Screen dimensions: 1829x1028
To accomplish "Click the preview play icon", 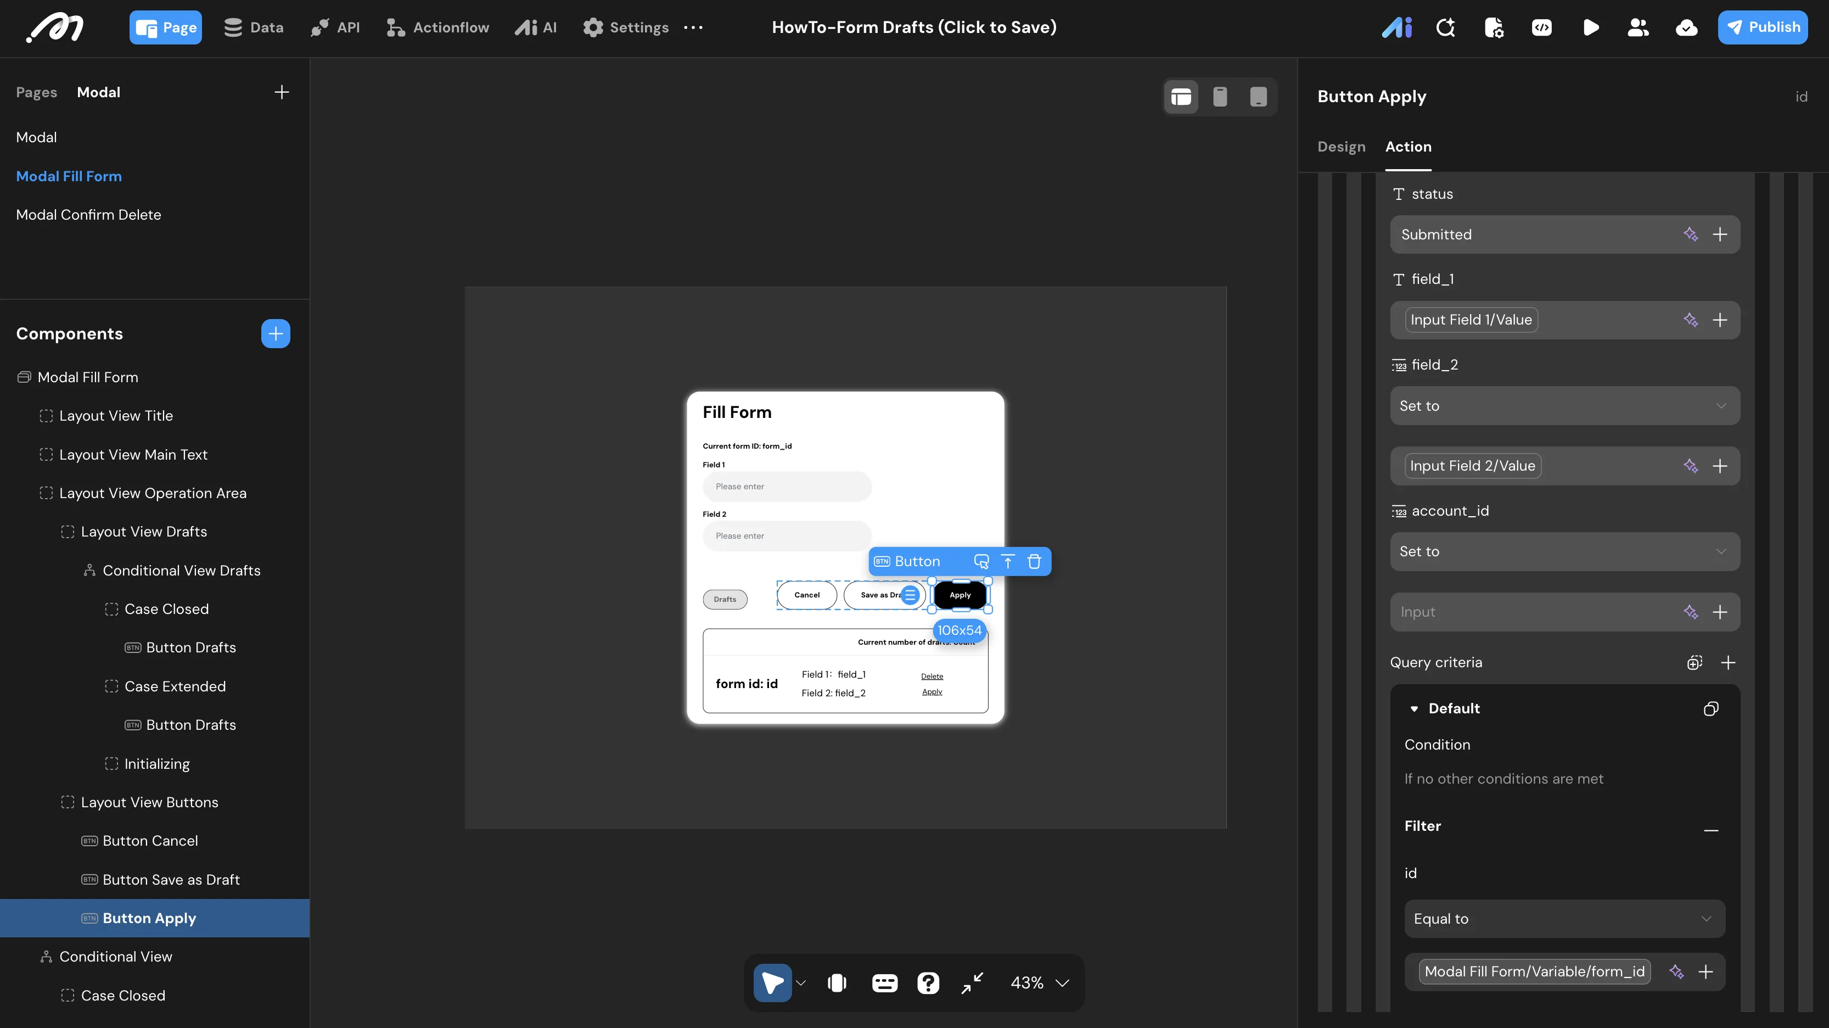I will pos(1590,27).
